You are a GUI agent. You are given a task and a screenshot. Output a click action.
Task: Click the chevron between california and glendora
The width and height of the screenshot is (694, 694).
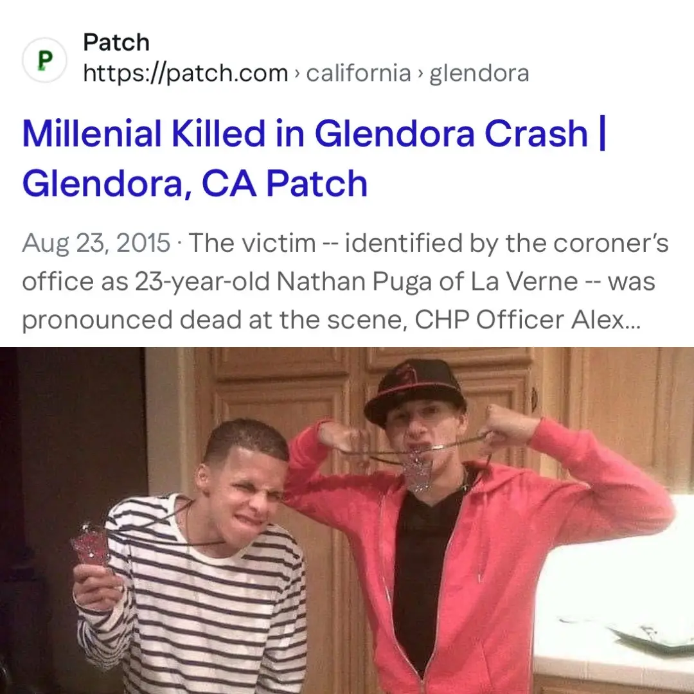pos(420,74)
